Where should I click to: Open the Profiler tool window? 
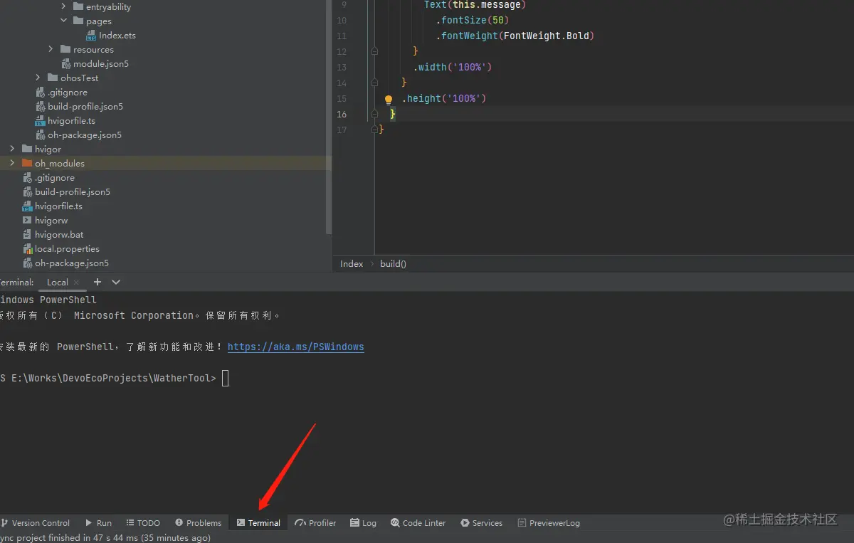click(x=315, y=522)
